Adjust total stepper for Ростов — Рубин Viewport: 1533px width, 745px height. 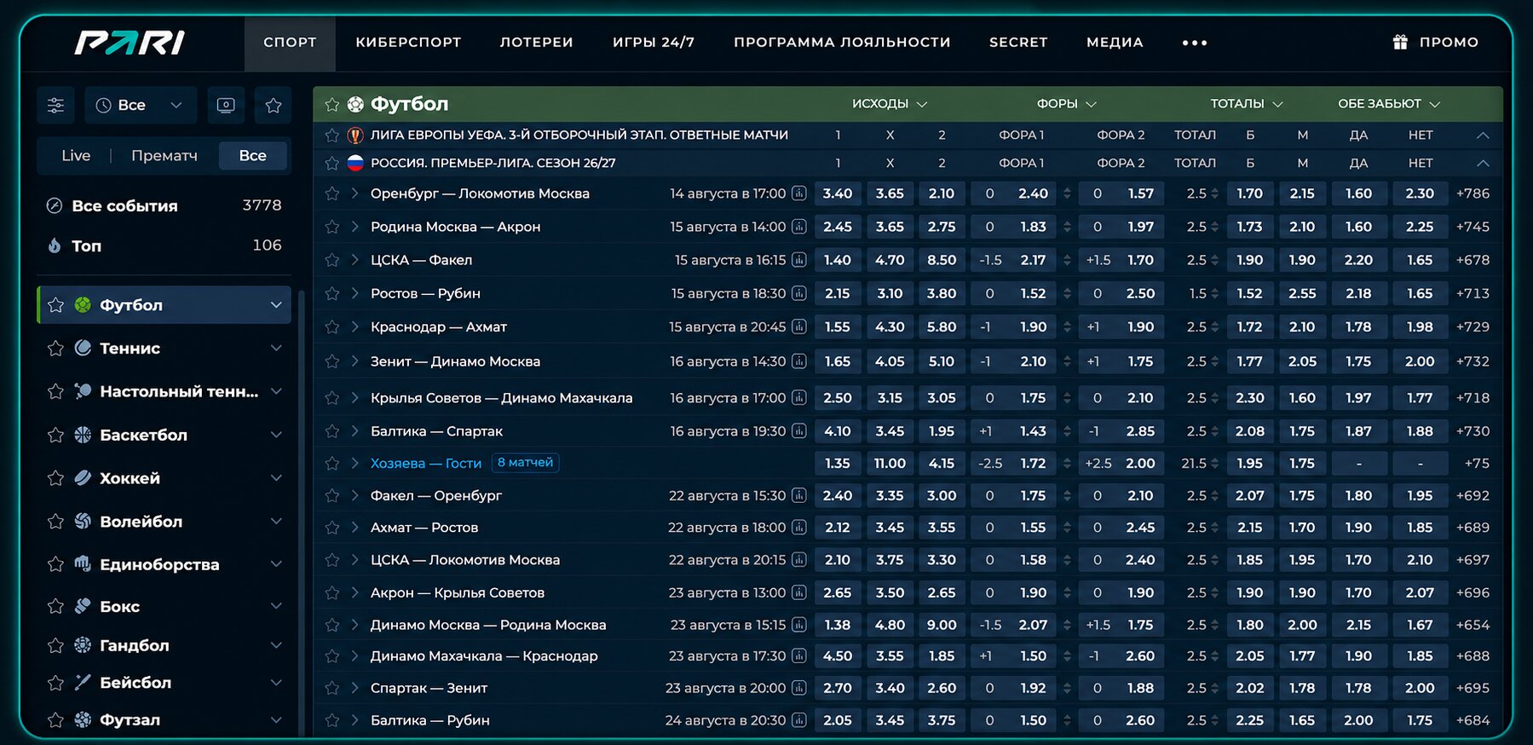coord(1215,293)
